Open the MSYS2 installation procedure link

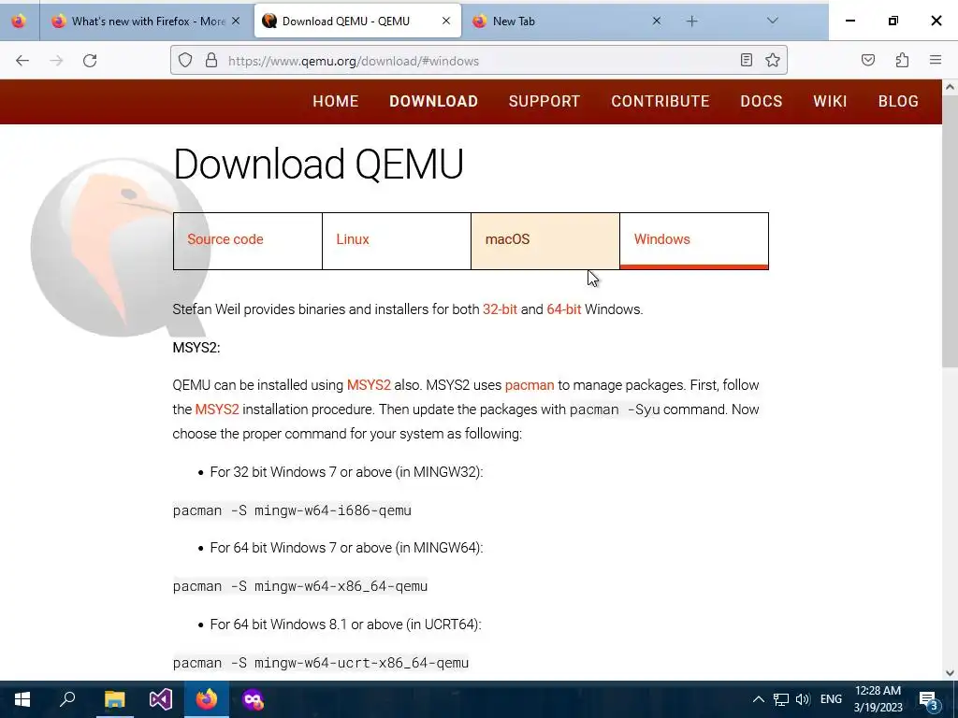point(217,409)
